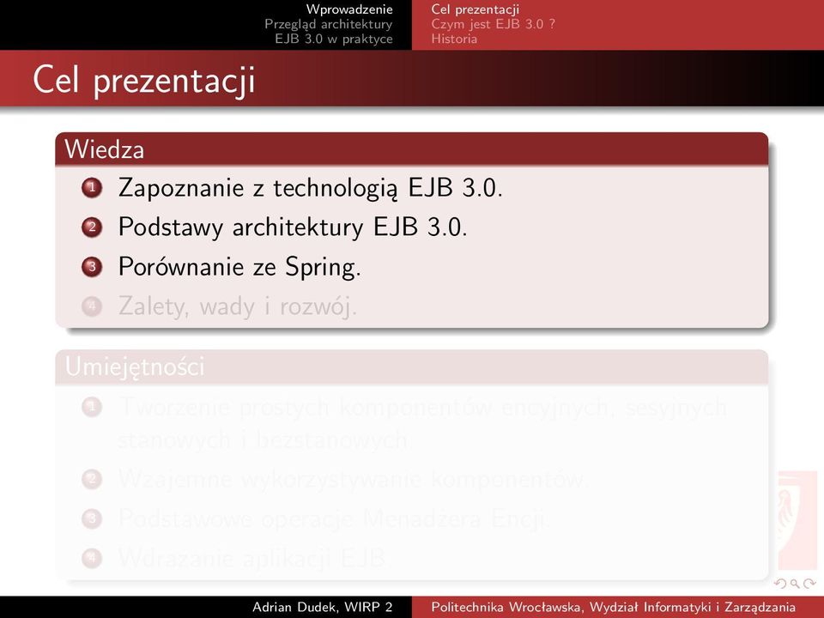The width and height of the screenshot is (824, 618).
Task: Click the number 2 bullet before Podstawy
Action: tap(92, 227)
